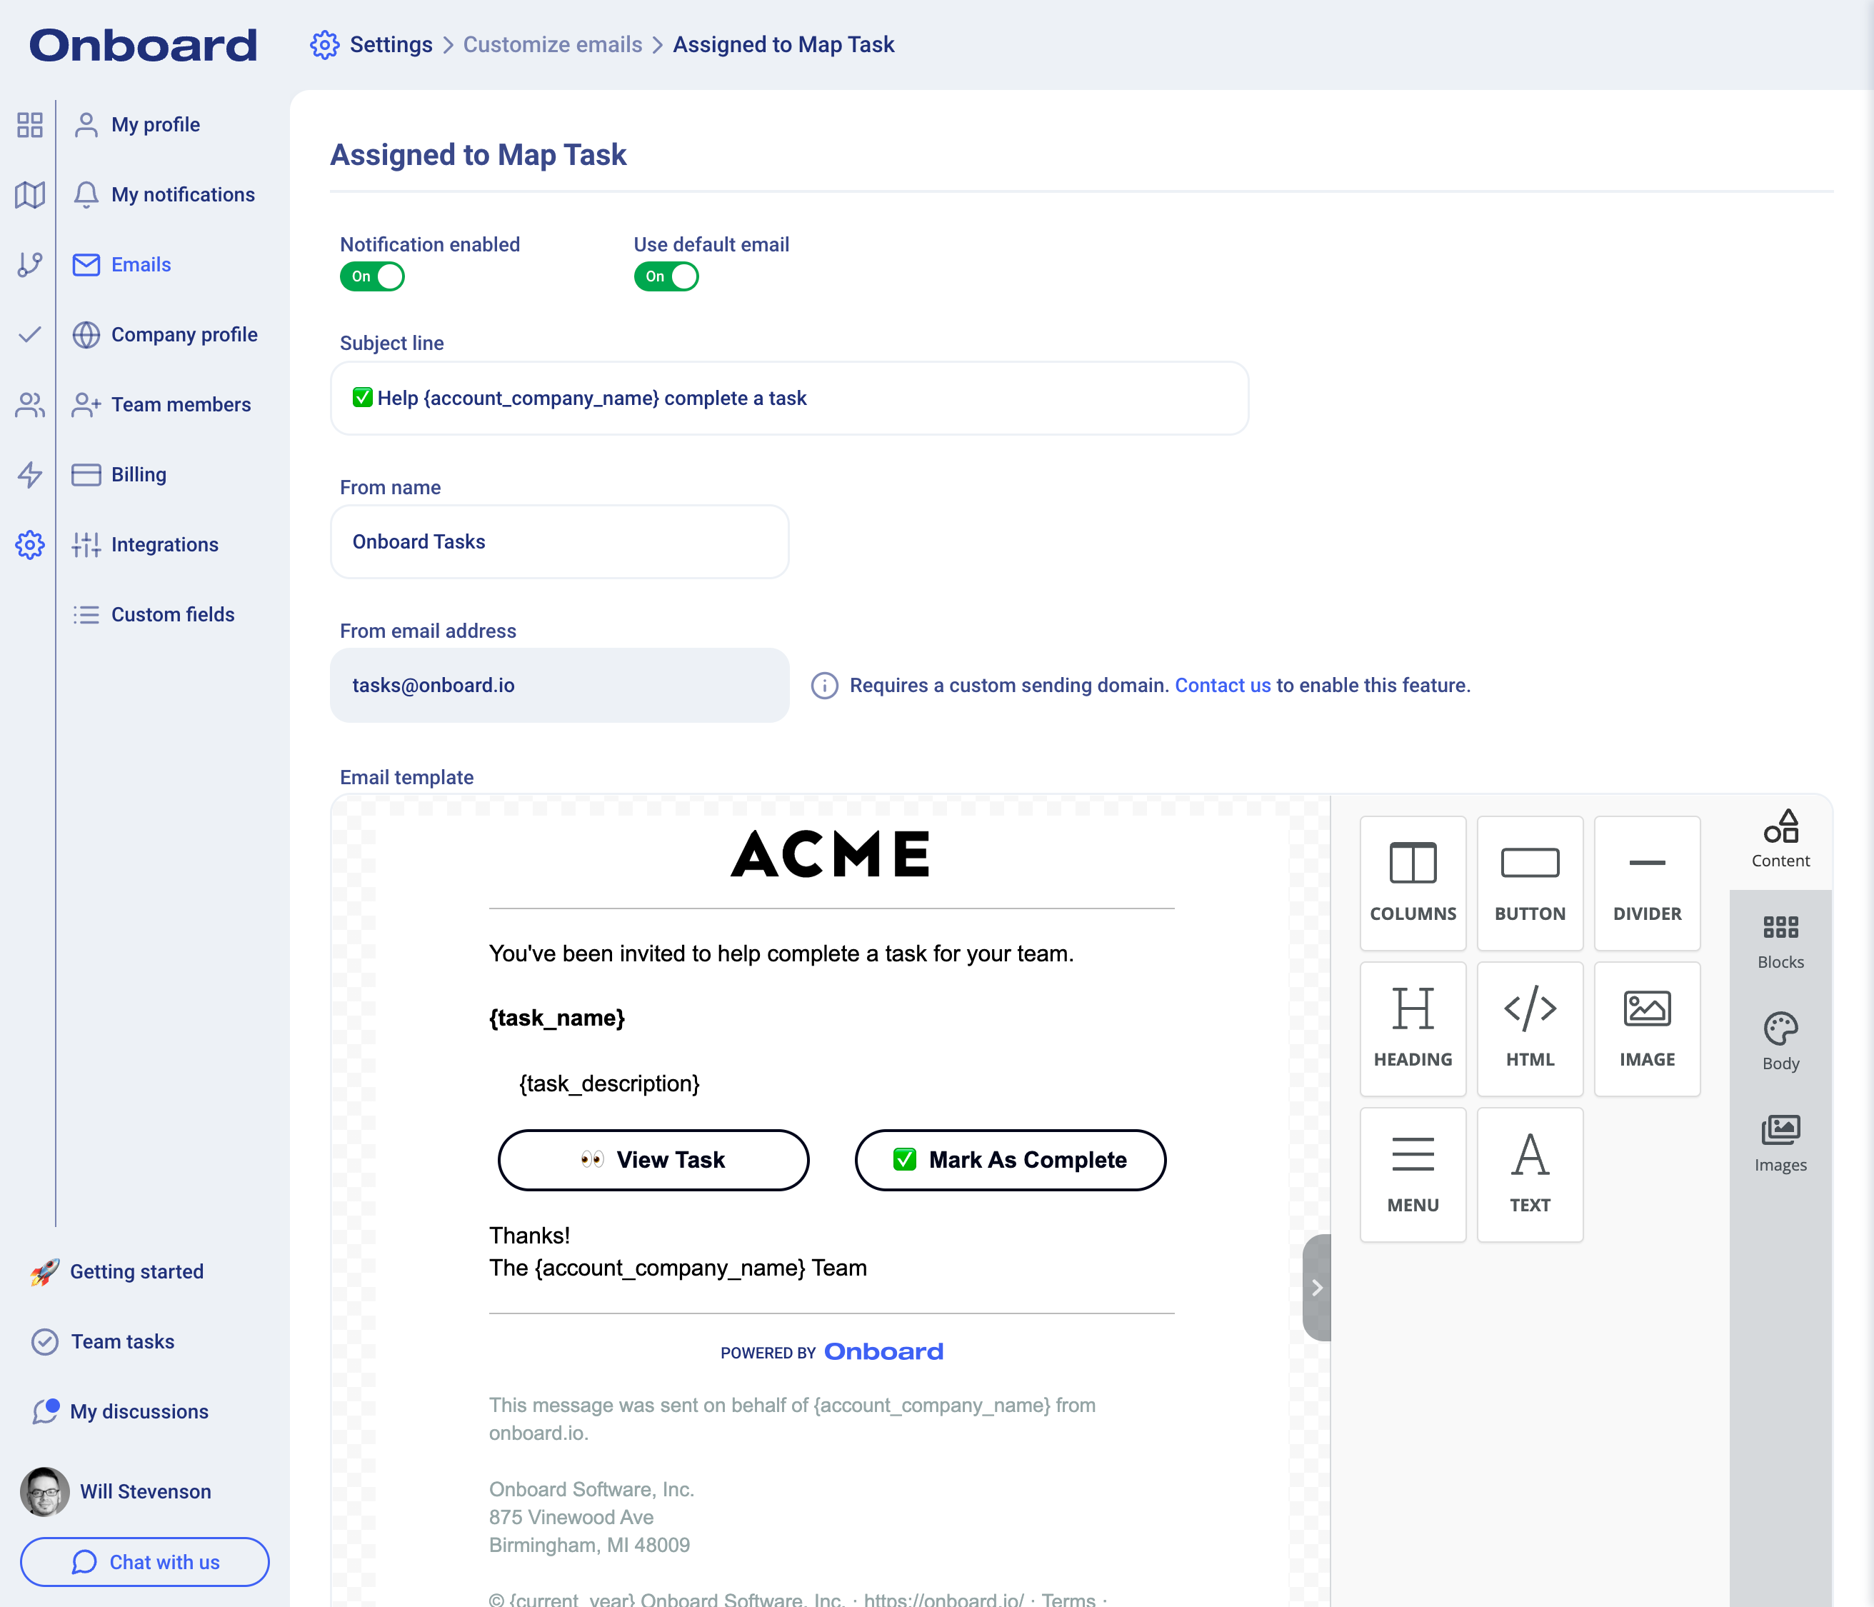Select the Menu content block
Viewport: 1874px width, 1607px height.
point(1413,1175)
